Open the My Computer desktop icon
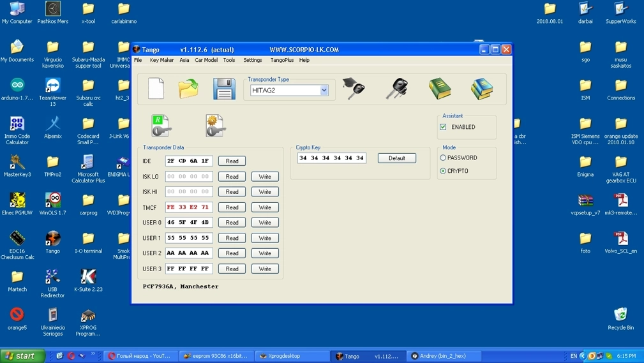The width and height of the screenshot is (644, 363). pos(17,13)
